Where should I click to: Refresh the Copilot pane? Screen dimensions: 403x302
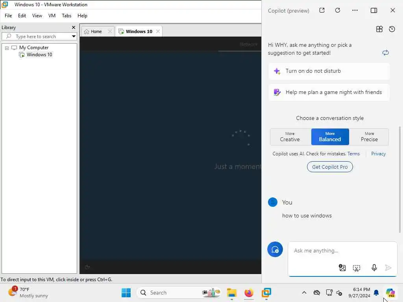coord(338,10)
